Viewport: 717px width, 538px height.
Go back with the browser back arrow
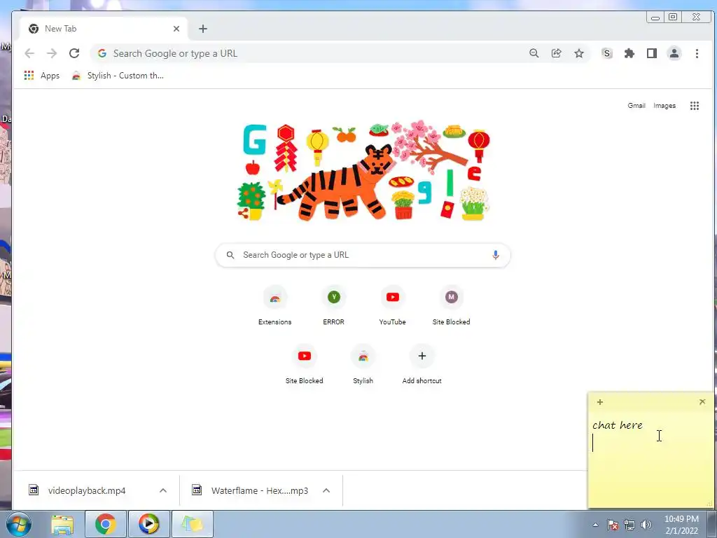(x=29, y=53)
